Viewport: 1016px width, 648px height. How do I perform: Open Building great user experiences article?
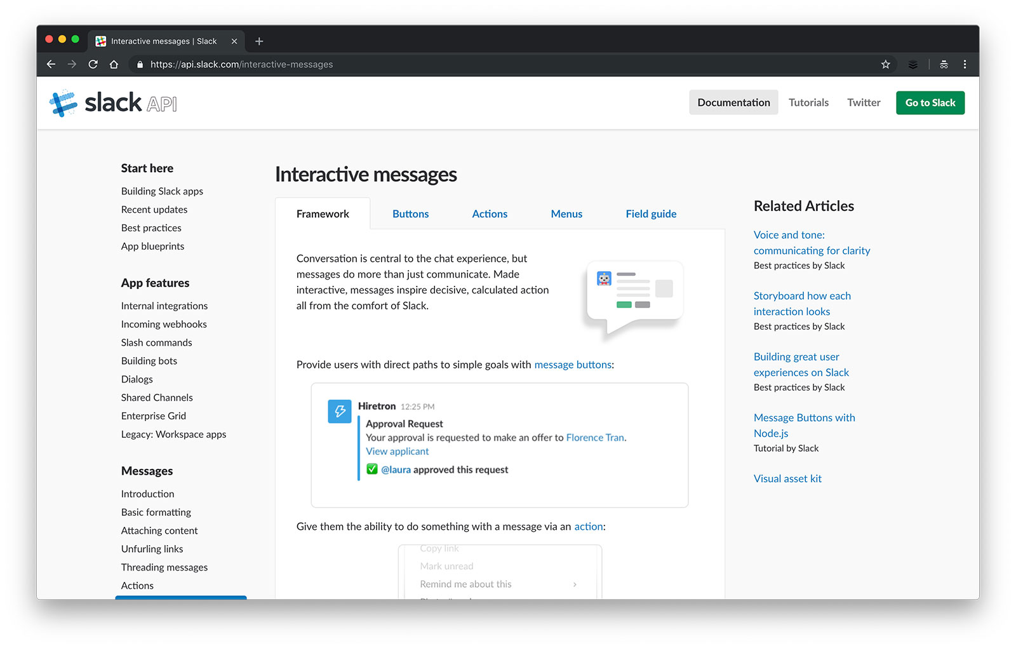(801, 365)
